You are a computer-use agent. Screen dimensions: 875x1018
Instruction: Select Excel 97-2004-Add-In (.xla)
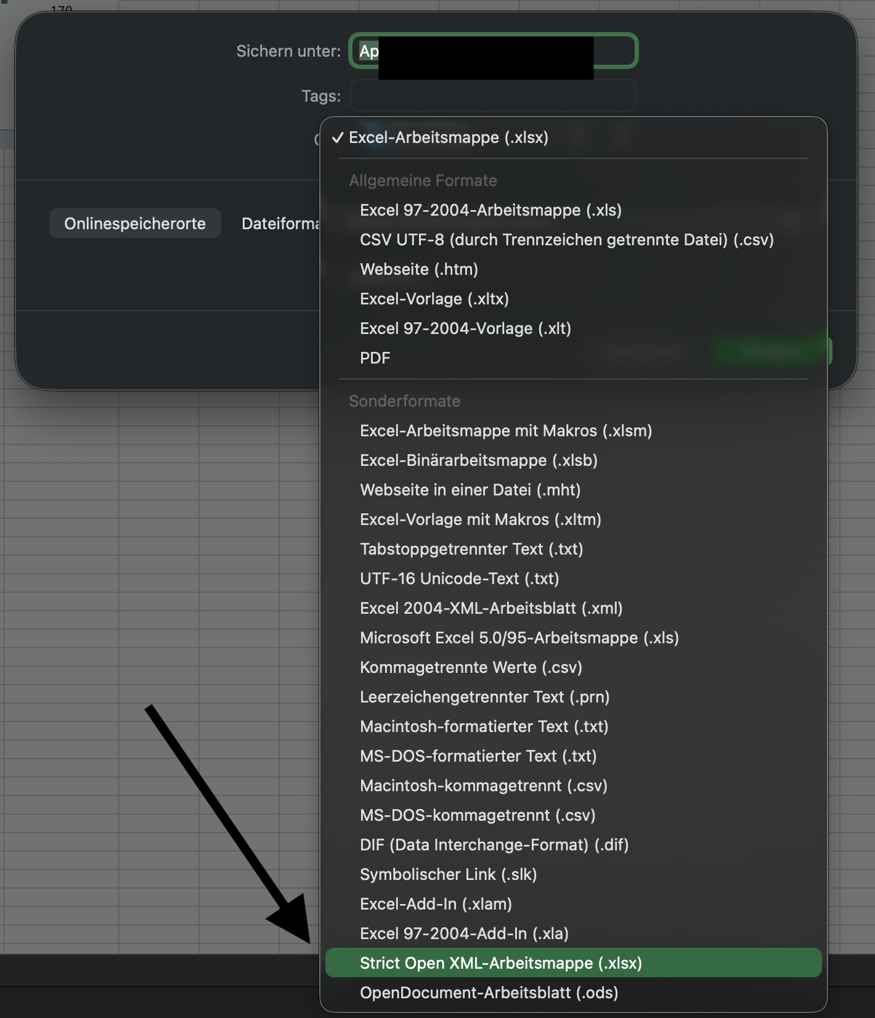[x=573, y=934]
